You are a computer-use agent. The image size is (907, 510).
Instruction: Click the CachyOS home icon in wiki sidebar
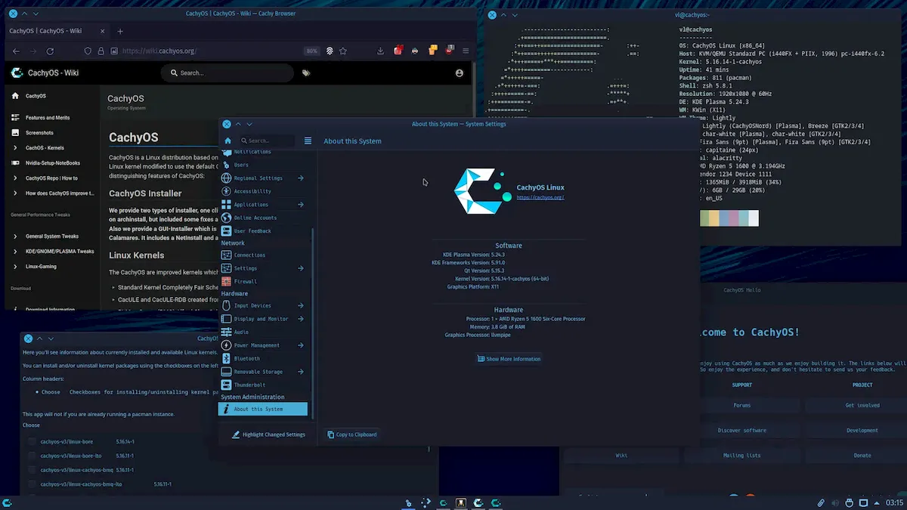(x=15, y=96)
